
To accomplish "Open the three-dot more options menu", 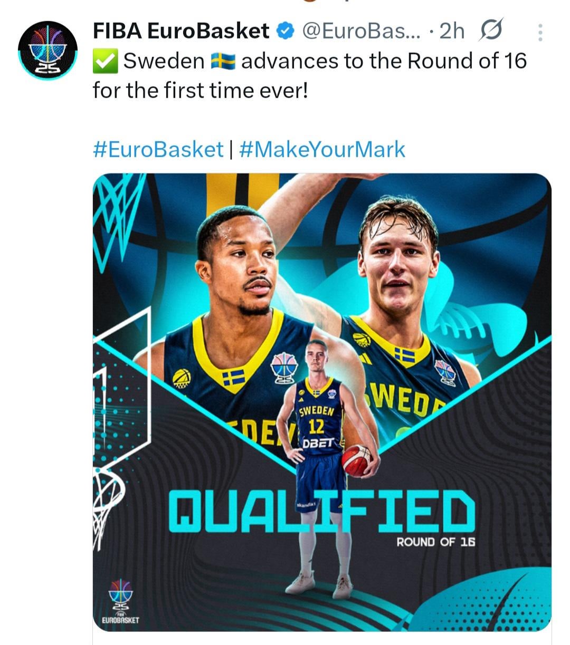I will pyautogui.click(x=540, y=33).
